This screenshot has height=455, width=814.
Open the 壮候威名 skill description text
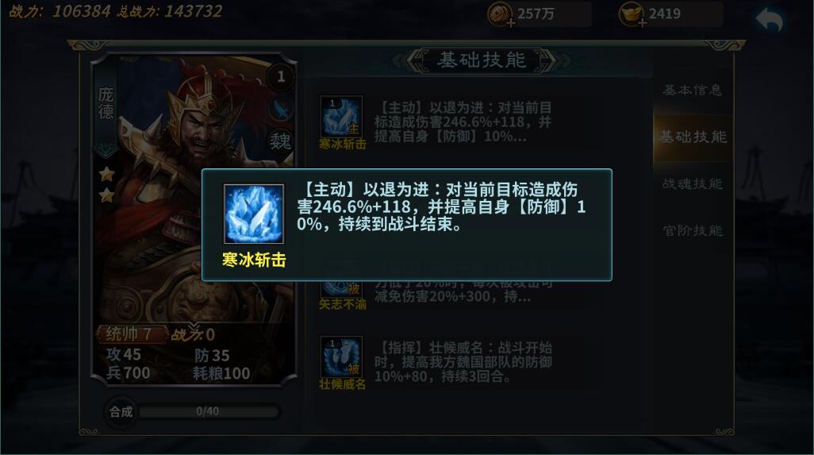tap(463, 362)
